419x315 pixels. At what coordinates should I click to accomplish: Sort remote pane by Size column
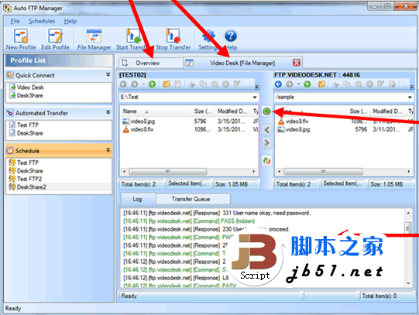(x=359, y=111)
